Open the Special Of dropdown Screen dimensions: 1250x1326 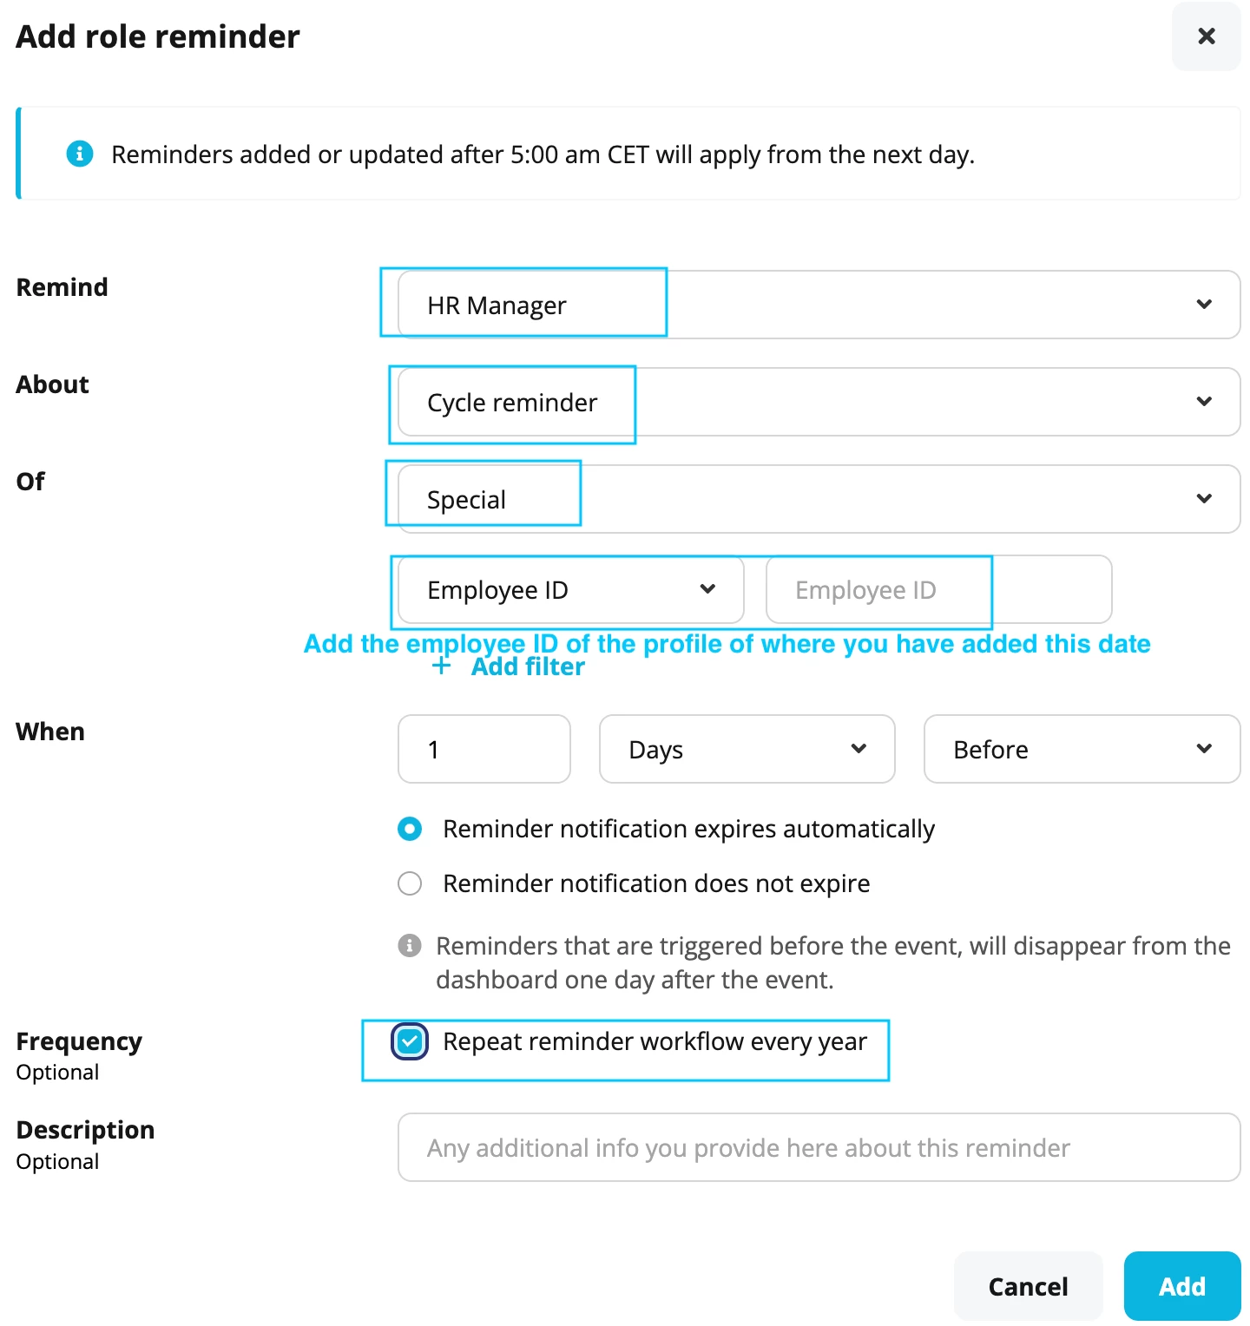point(819,499)
